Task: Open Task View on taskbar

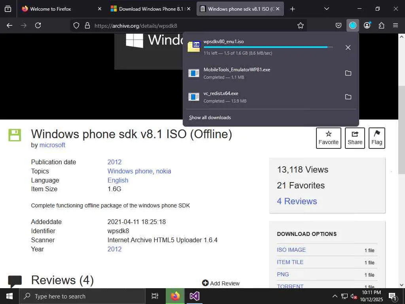Action: tap(155, 296)
